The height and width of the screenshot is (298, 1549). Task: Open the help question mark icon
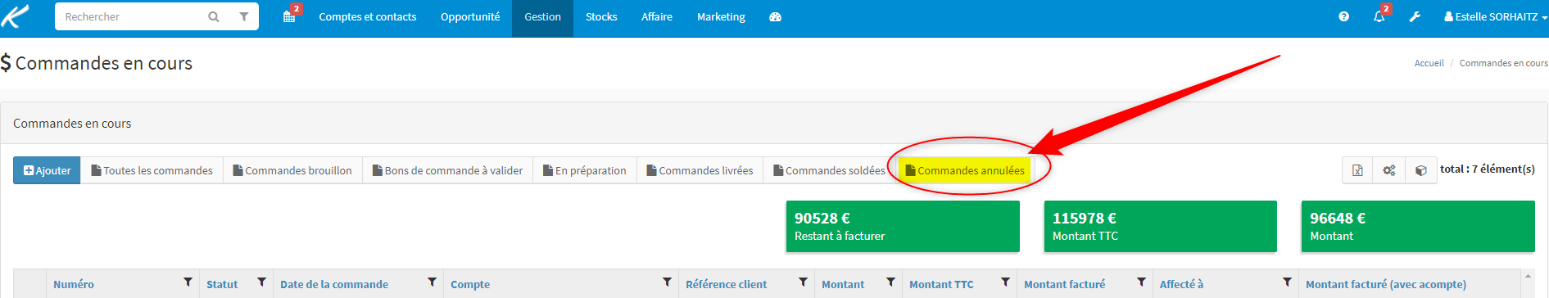[x=1343, y=16]
